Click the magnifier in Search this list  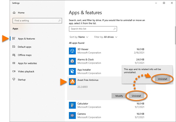click(114, 29)
